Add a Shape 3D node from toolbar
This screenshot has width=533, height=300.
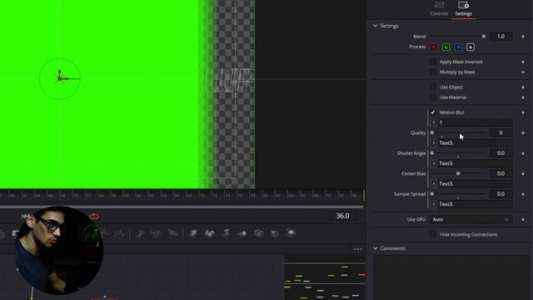[210, 233]
